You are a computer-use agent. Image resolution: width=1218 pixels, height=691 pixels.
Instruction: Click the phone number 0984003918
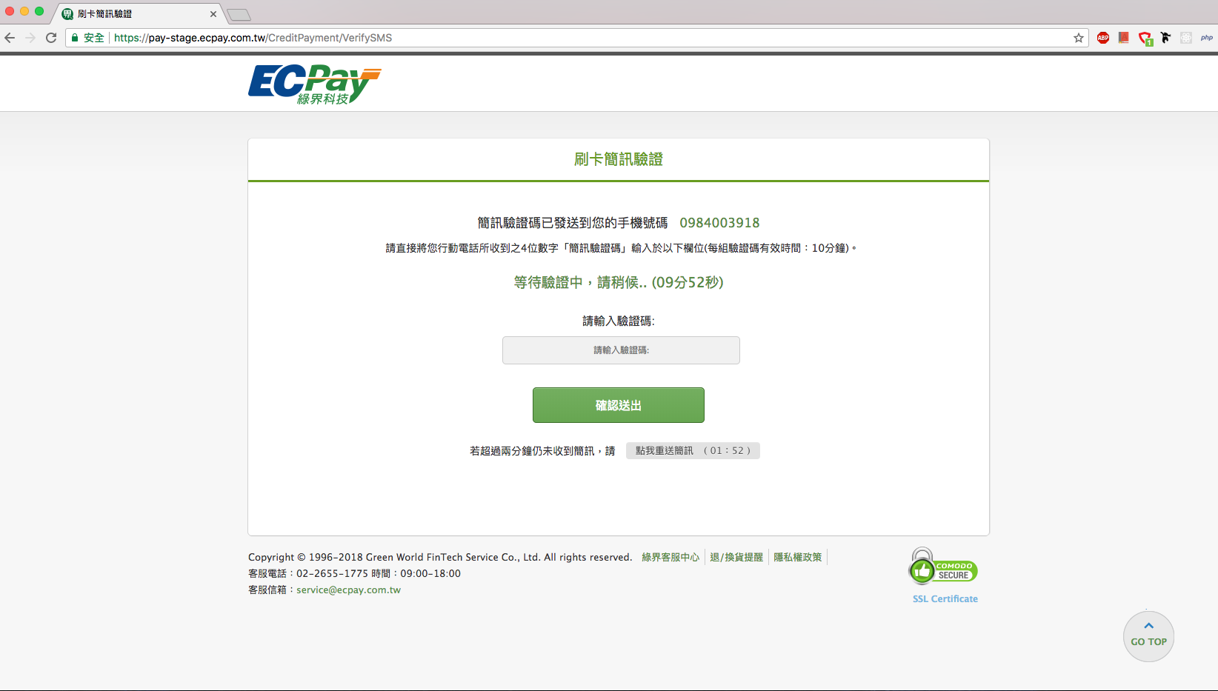[719, 223]
